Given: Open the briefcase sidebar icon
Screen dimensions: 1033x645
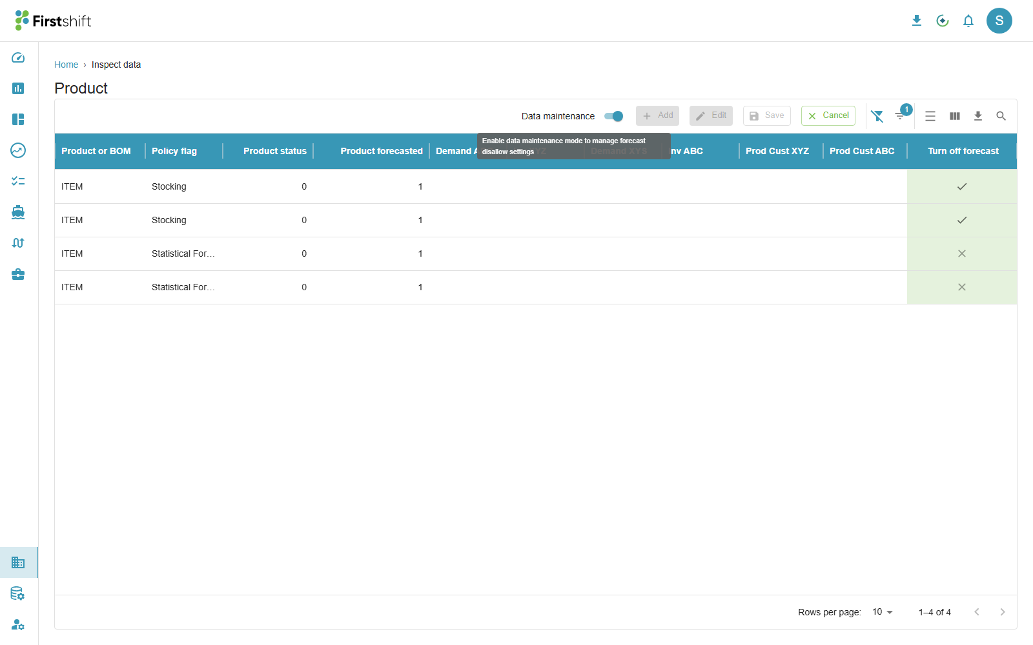Looking at the screenshot, I should tap(18, 274).
